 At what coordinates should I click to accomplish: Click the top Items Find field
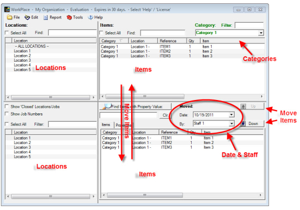[163, 33]
